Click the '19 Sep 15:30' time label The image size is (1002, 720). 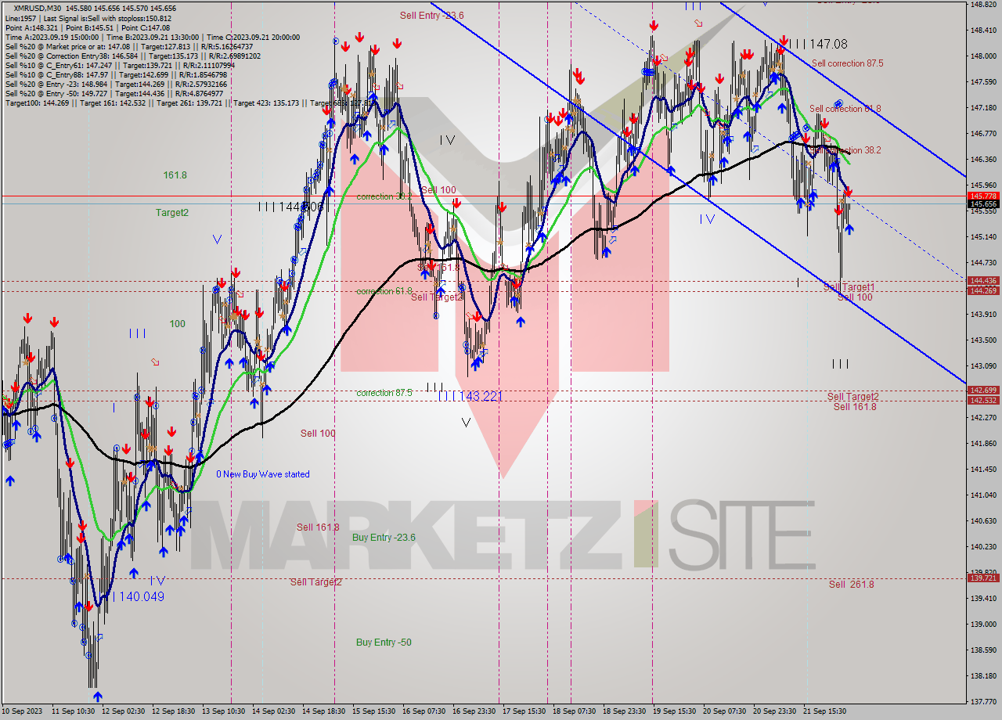coord(675,712)
